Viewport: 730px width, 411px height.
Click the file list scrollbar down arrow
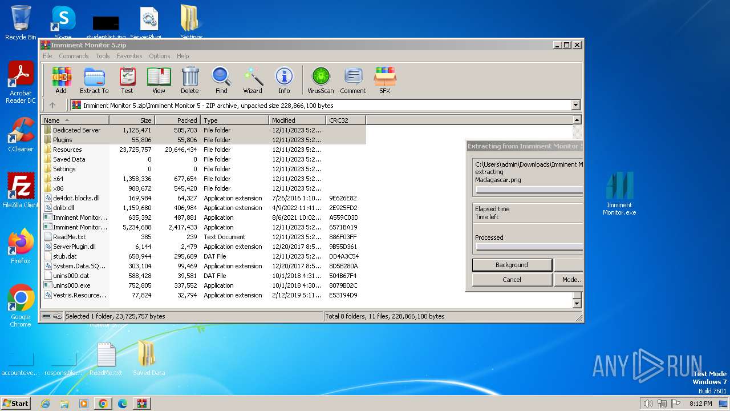577,304
